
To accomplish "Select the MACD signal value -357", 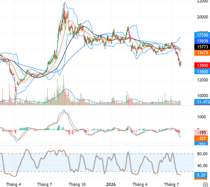I will click(201, 138).
